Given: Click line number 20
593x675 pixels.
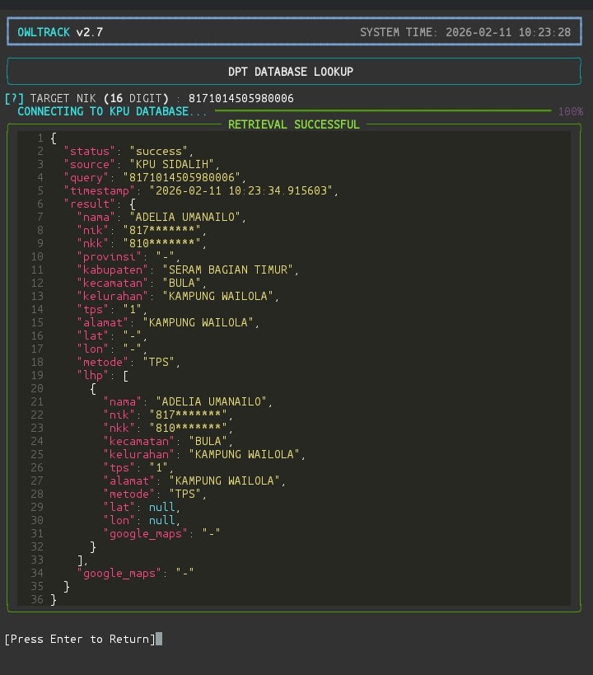Looking at the screenshot, I should [37, 388].
